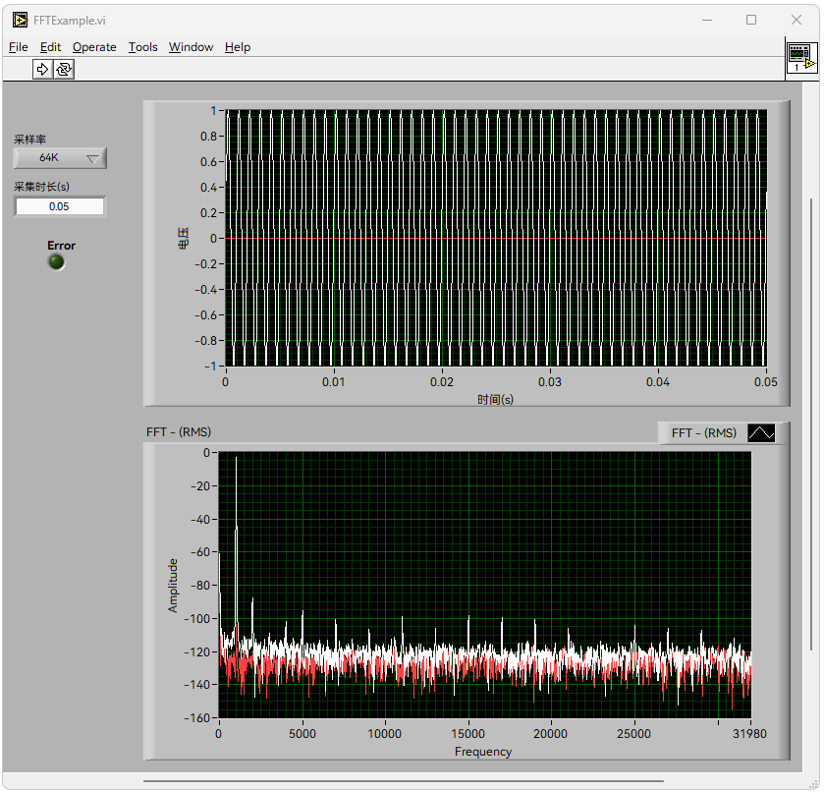Image resolution: width=824 pixels, height=792 pixels.
Task: Click the FFT - (RMS) legend plot icon
Action: click(761, 433)
